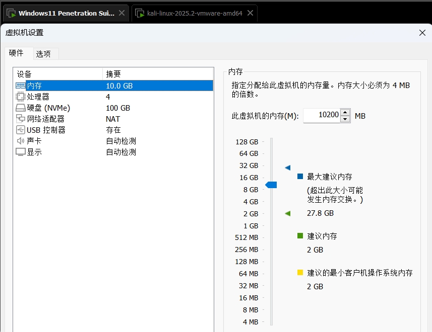Select the 声卡 row

click(x=114, y=141)
